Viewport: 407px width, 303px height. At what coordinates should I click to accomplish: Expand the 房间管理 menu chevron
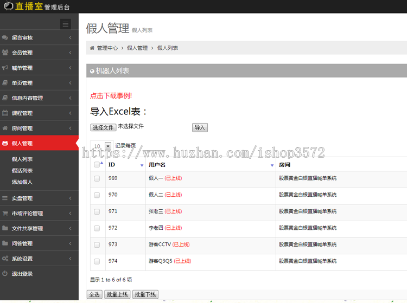(71, 128)
